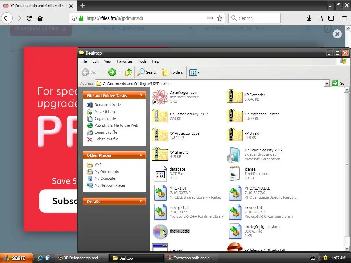Select the XP Shield 415 KB zip icon
This screenshot has width=351, height=263.
coord(234,135)
